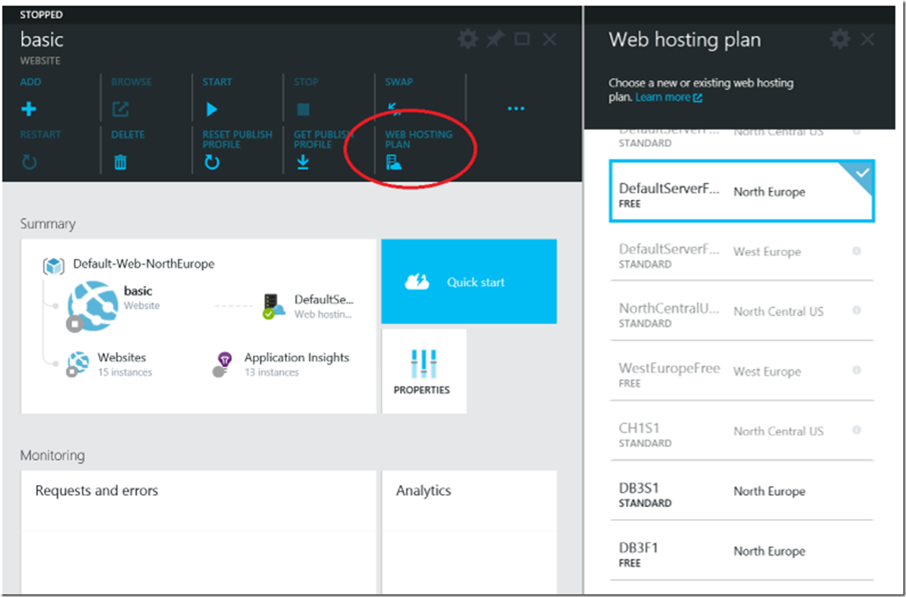Screen dimensions: 906x597
Task: Open Application Insights lightbulb icon
Action: pos(222,365)
